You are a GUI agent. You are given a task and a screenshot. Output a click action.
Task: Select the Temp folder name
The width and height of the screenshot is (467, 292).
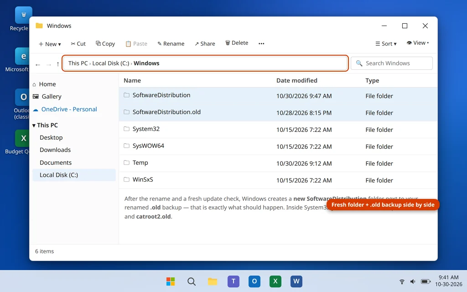click(x=140, y=163)
